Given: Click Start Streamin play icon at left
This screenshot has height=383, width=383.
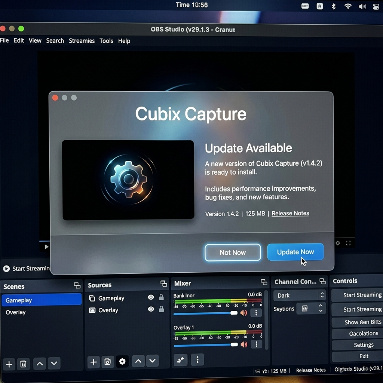Looking at the screenshot, I should [x=6, y=269].
